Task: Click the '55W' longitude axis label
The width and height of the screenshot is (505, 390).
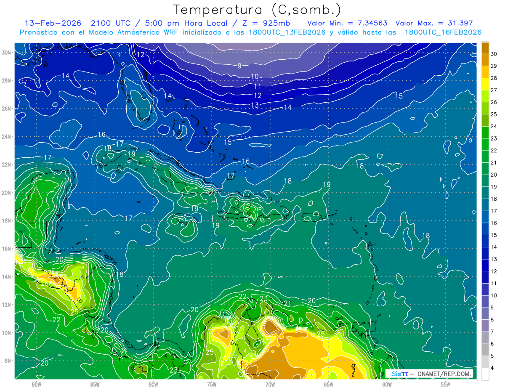Action: pos(446,384)
